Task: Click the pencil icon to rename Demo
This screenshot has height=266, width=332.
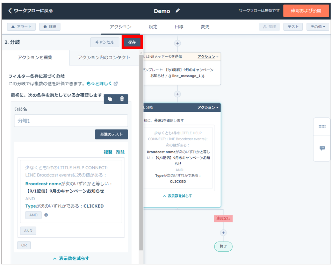Action: click(x=178, y=11)
